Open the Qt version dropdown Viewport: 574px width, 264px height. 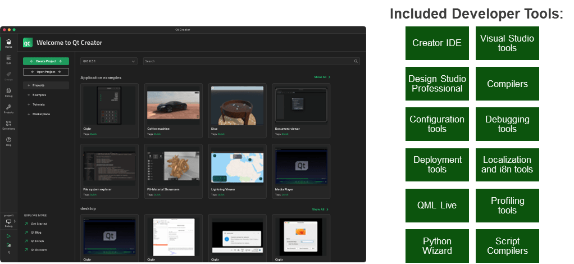click(x=109, y=61)
